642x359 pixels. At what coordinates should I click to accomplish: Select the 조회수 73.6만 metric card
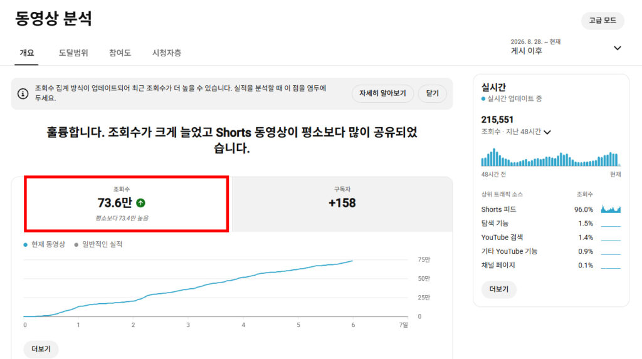pos(126,204)
